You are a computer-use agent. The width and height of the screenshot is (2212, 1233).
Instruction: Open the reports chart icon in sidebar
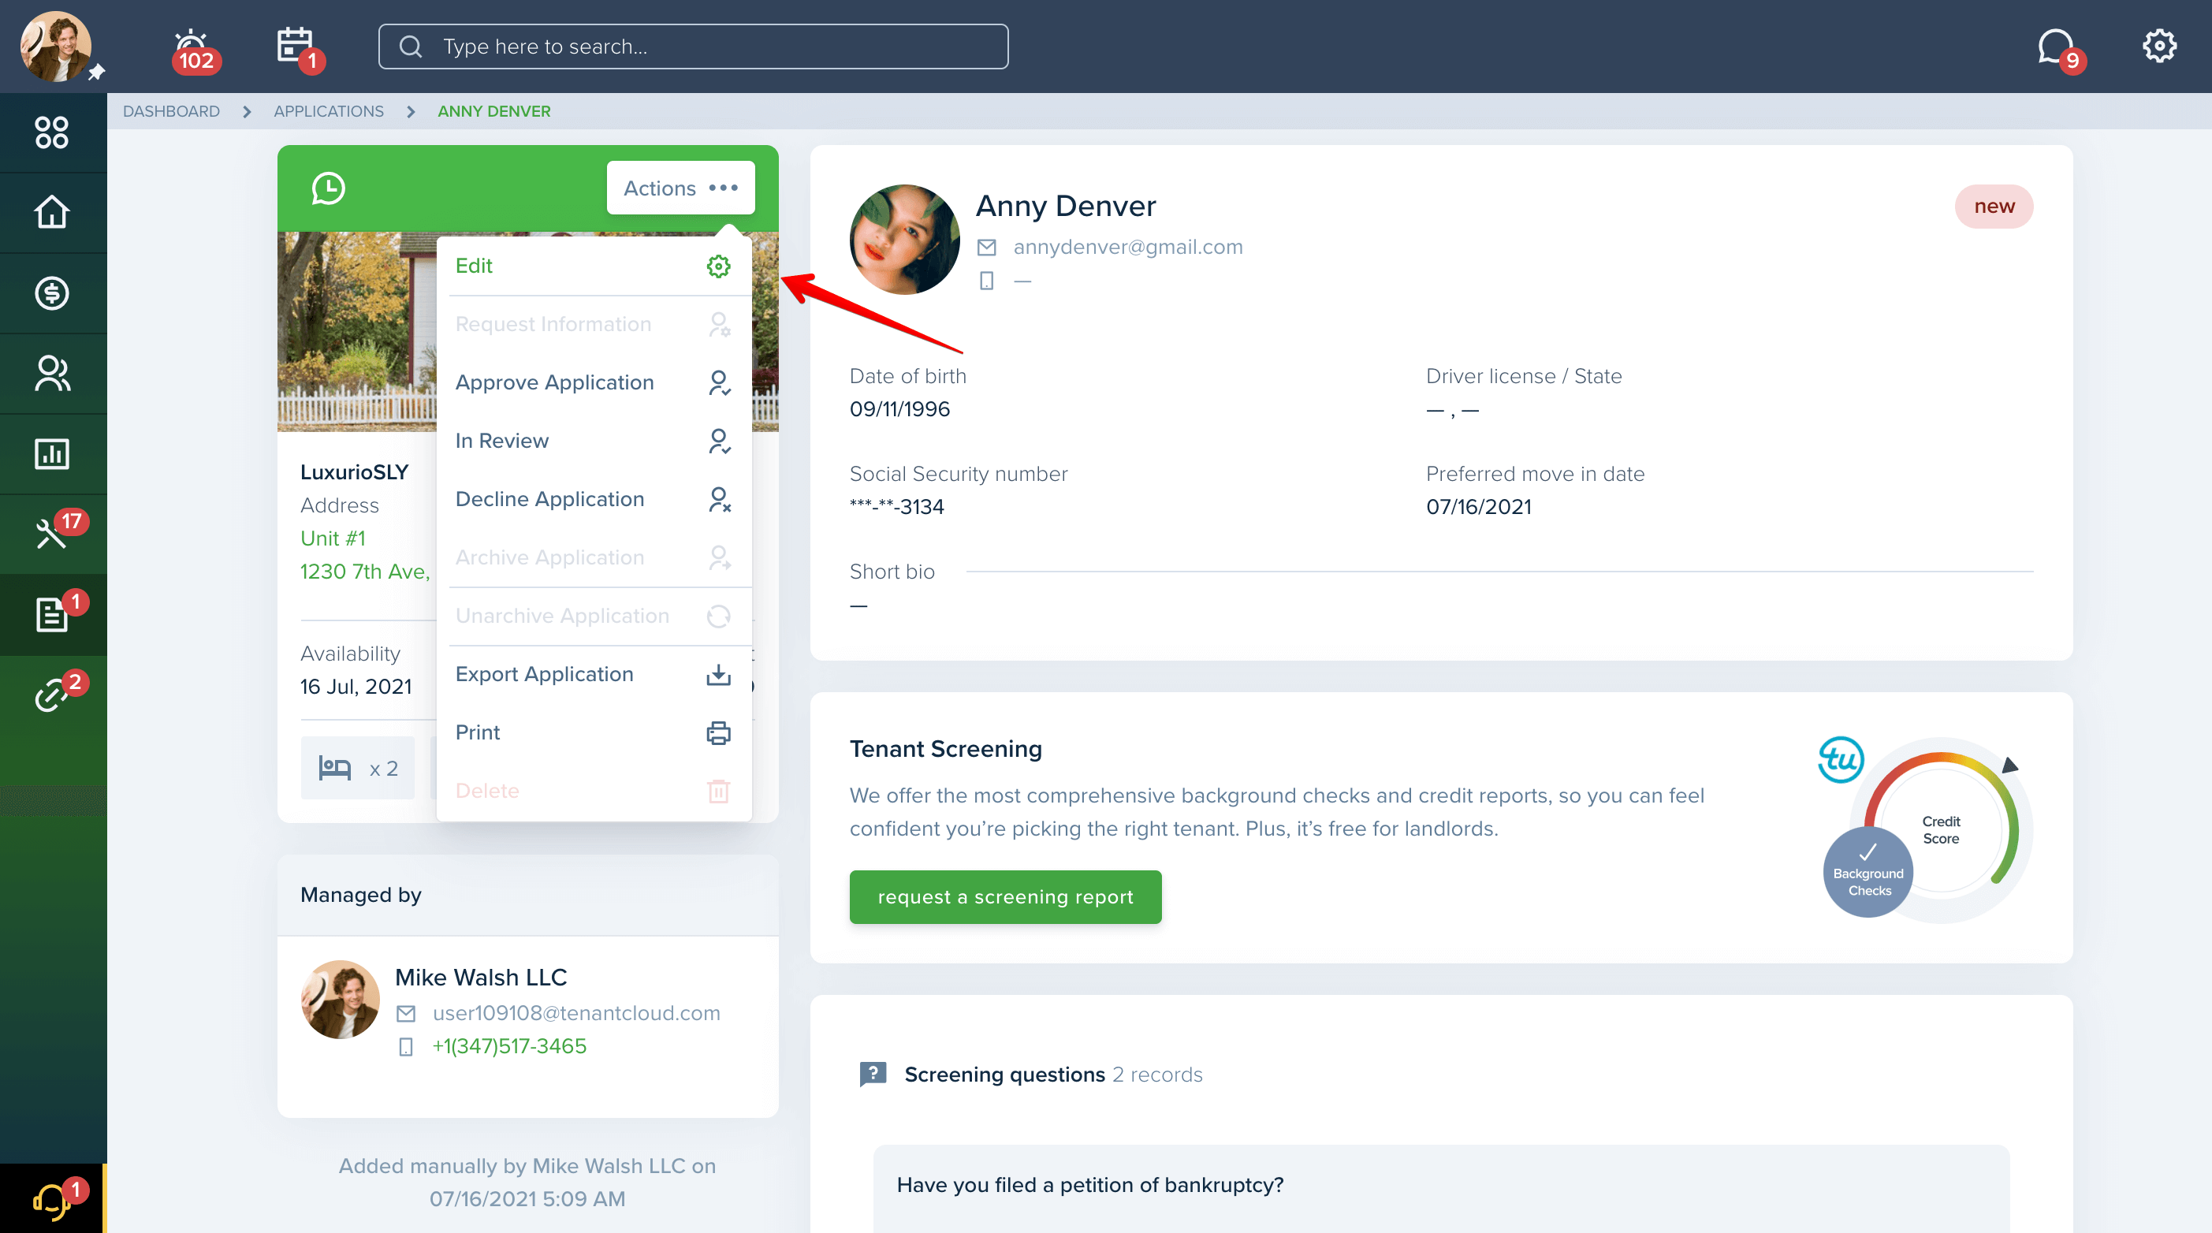[52, 453]
